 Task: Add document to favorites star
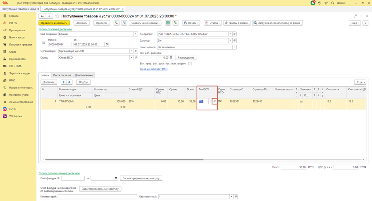[57, 16]
